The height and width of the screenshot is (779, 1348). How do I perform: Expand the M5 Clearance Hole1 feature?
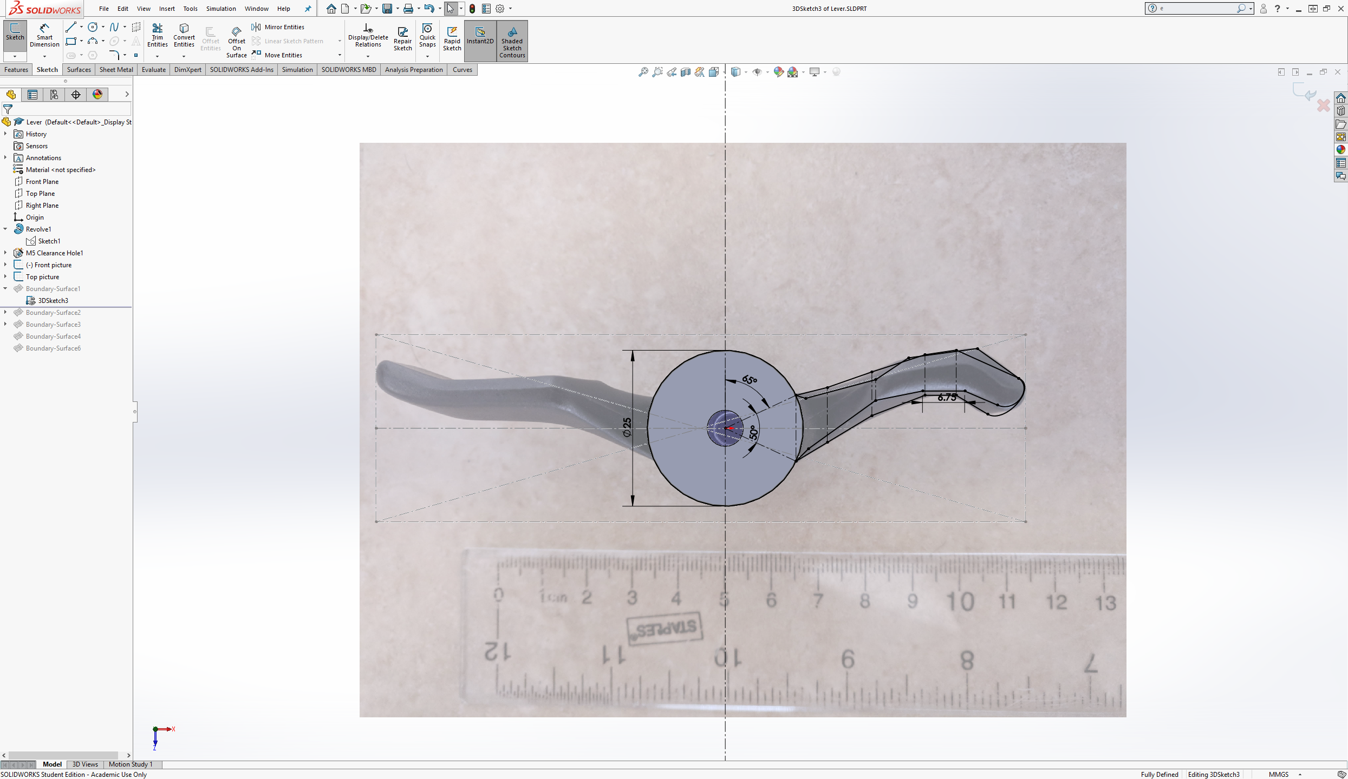pos(5,253)
